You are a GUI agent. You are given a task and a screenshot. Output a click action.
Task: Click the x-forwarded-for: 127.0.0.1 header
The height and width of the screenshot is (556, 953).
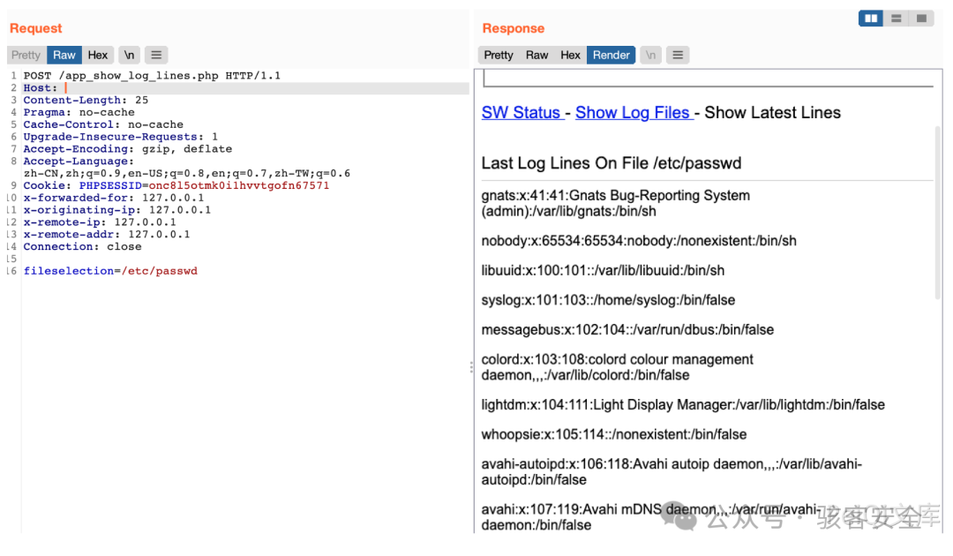(x=114, y=198)
